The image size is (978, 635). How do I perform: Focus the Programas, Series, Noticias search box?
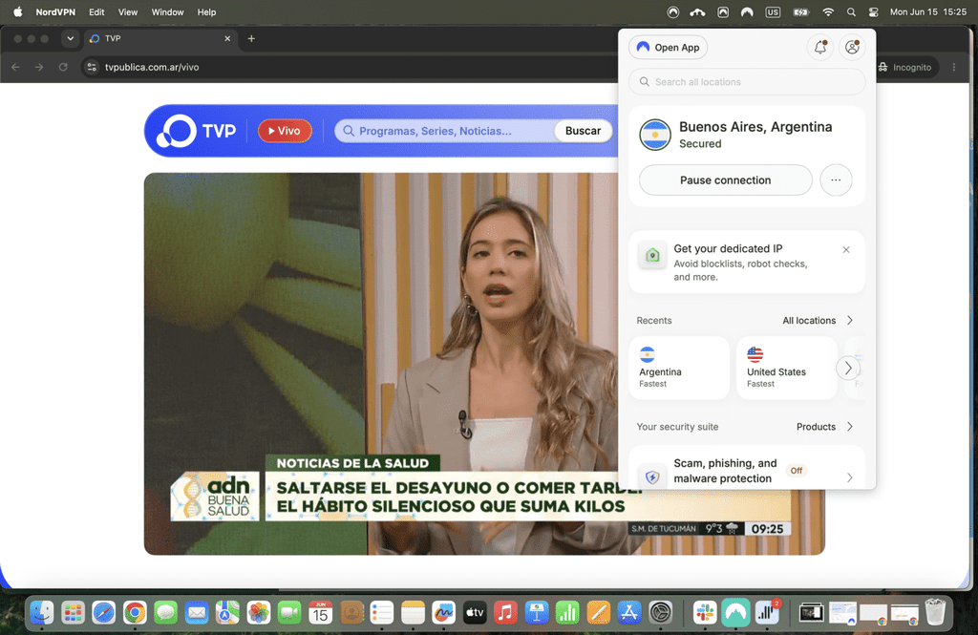tap(445, 131)
